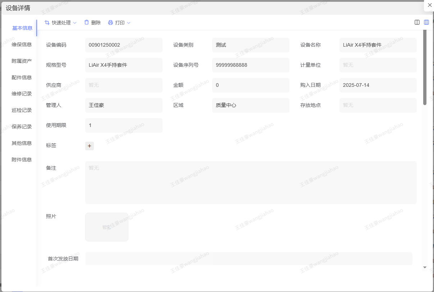This screenshot has height=292, width=434.
Task: Open the 附属资产 tab
Action: [22, 61]
